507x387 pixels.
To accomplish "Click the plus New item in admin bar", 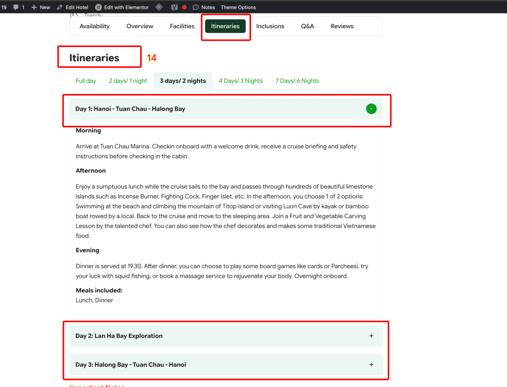I will [x=41, y=7].
